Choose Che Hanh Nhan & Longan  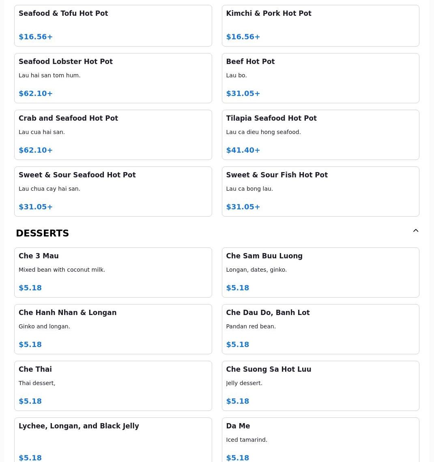pos(113,329)
